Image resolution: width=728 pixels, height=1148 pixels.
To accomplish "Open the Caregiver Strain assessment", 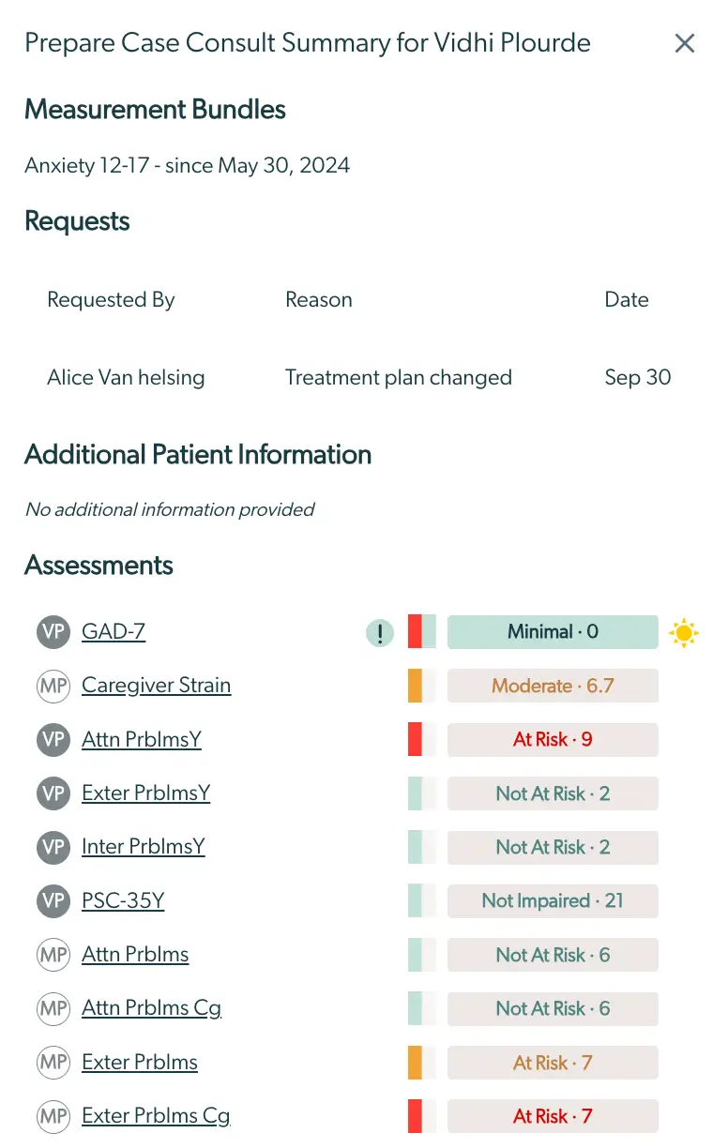I will (x=156, y=686).
